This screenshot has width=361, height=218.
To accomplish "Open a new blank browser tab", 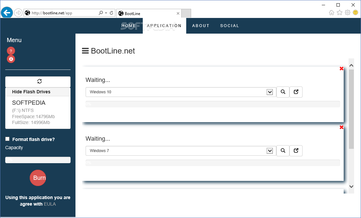I will 186,13.
